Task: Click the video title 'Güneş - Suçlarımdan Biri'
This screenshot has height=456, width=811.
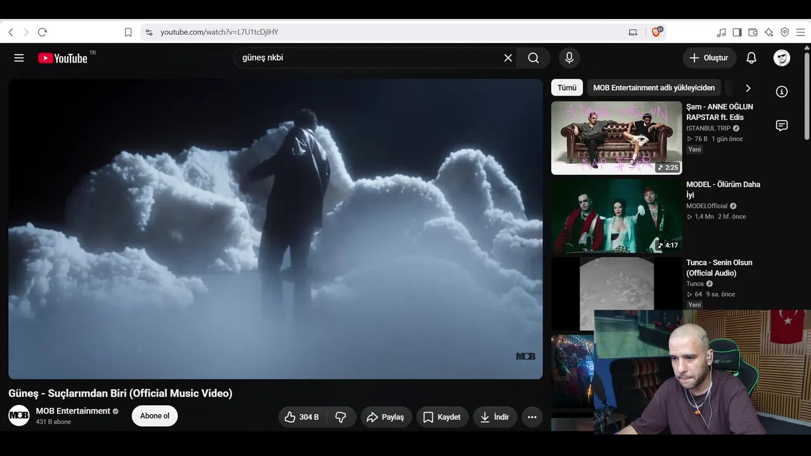Action: point(120,393)
